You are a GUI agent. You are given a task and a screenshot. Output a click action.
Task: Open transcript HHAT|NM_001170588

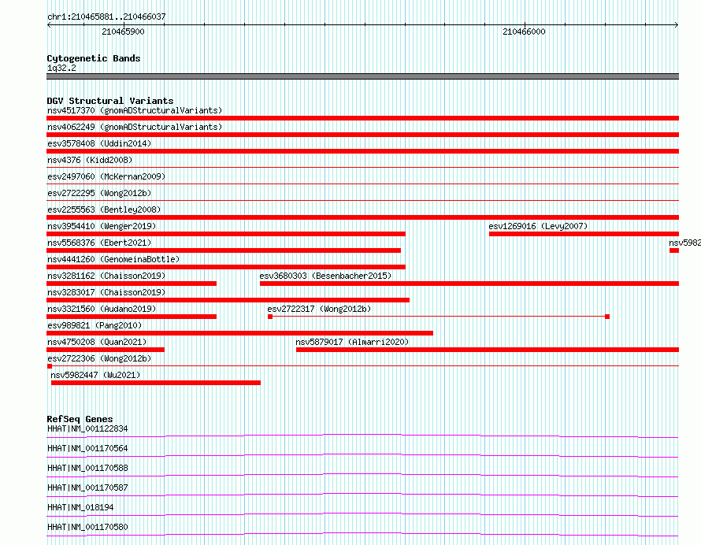tap(87, 468)
